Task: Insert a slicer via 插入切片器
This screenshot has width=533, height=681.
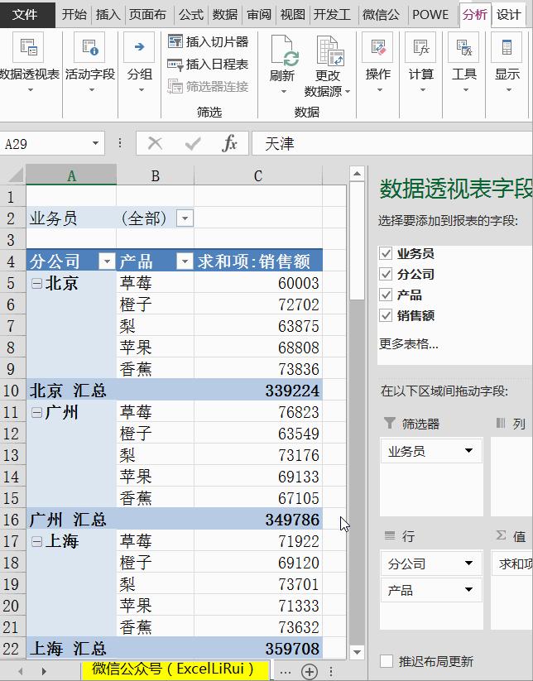Action: [x=208, y=41]
